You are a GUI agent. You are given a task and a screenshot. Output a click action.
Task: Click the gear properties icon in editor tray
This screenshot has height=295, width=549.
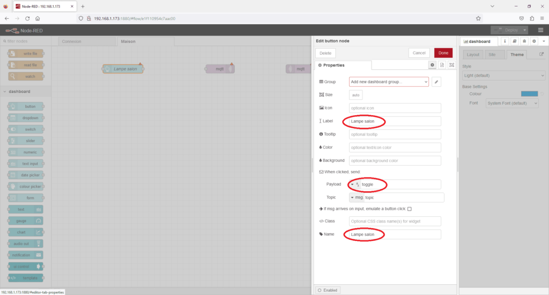point(432,65)
